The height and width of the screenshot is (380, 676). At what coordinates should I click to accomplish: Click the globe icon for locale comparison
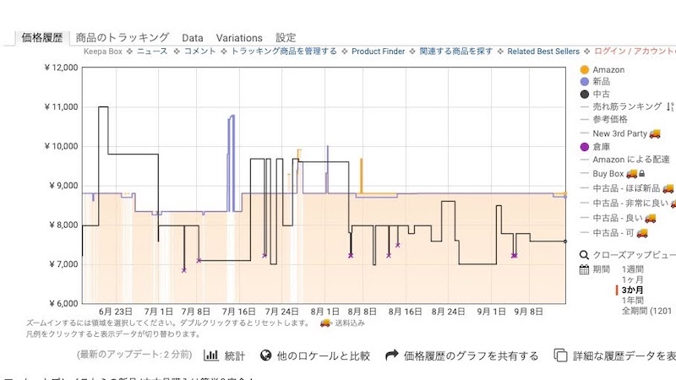[266, 355]
